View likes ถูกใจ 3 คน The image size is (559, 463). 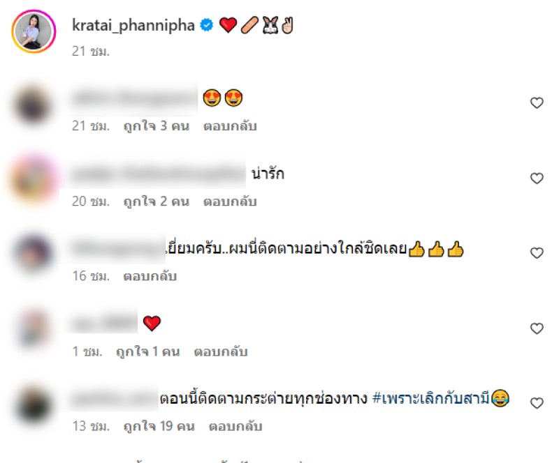click(156, 126)
